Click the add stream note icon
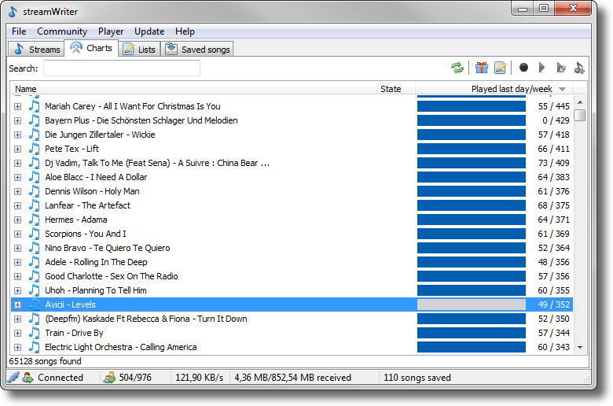Screen dimensions: 613x406 click(x=579, y=68)
